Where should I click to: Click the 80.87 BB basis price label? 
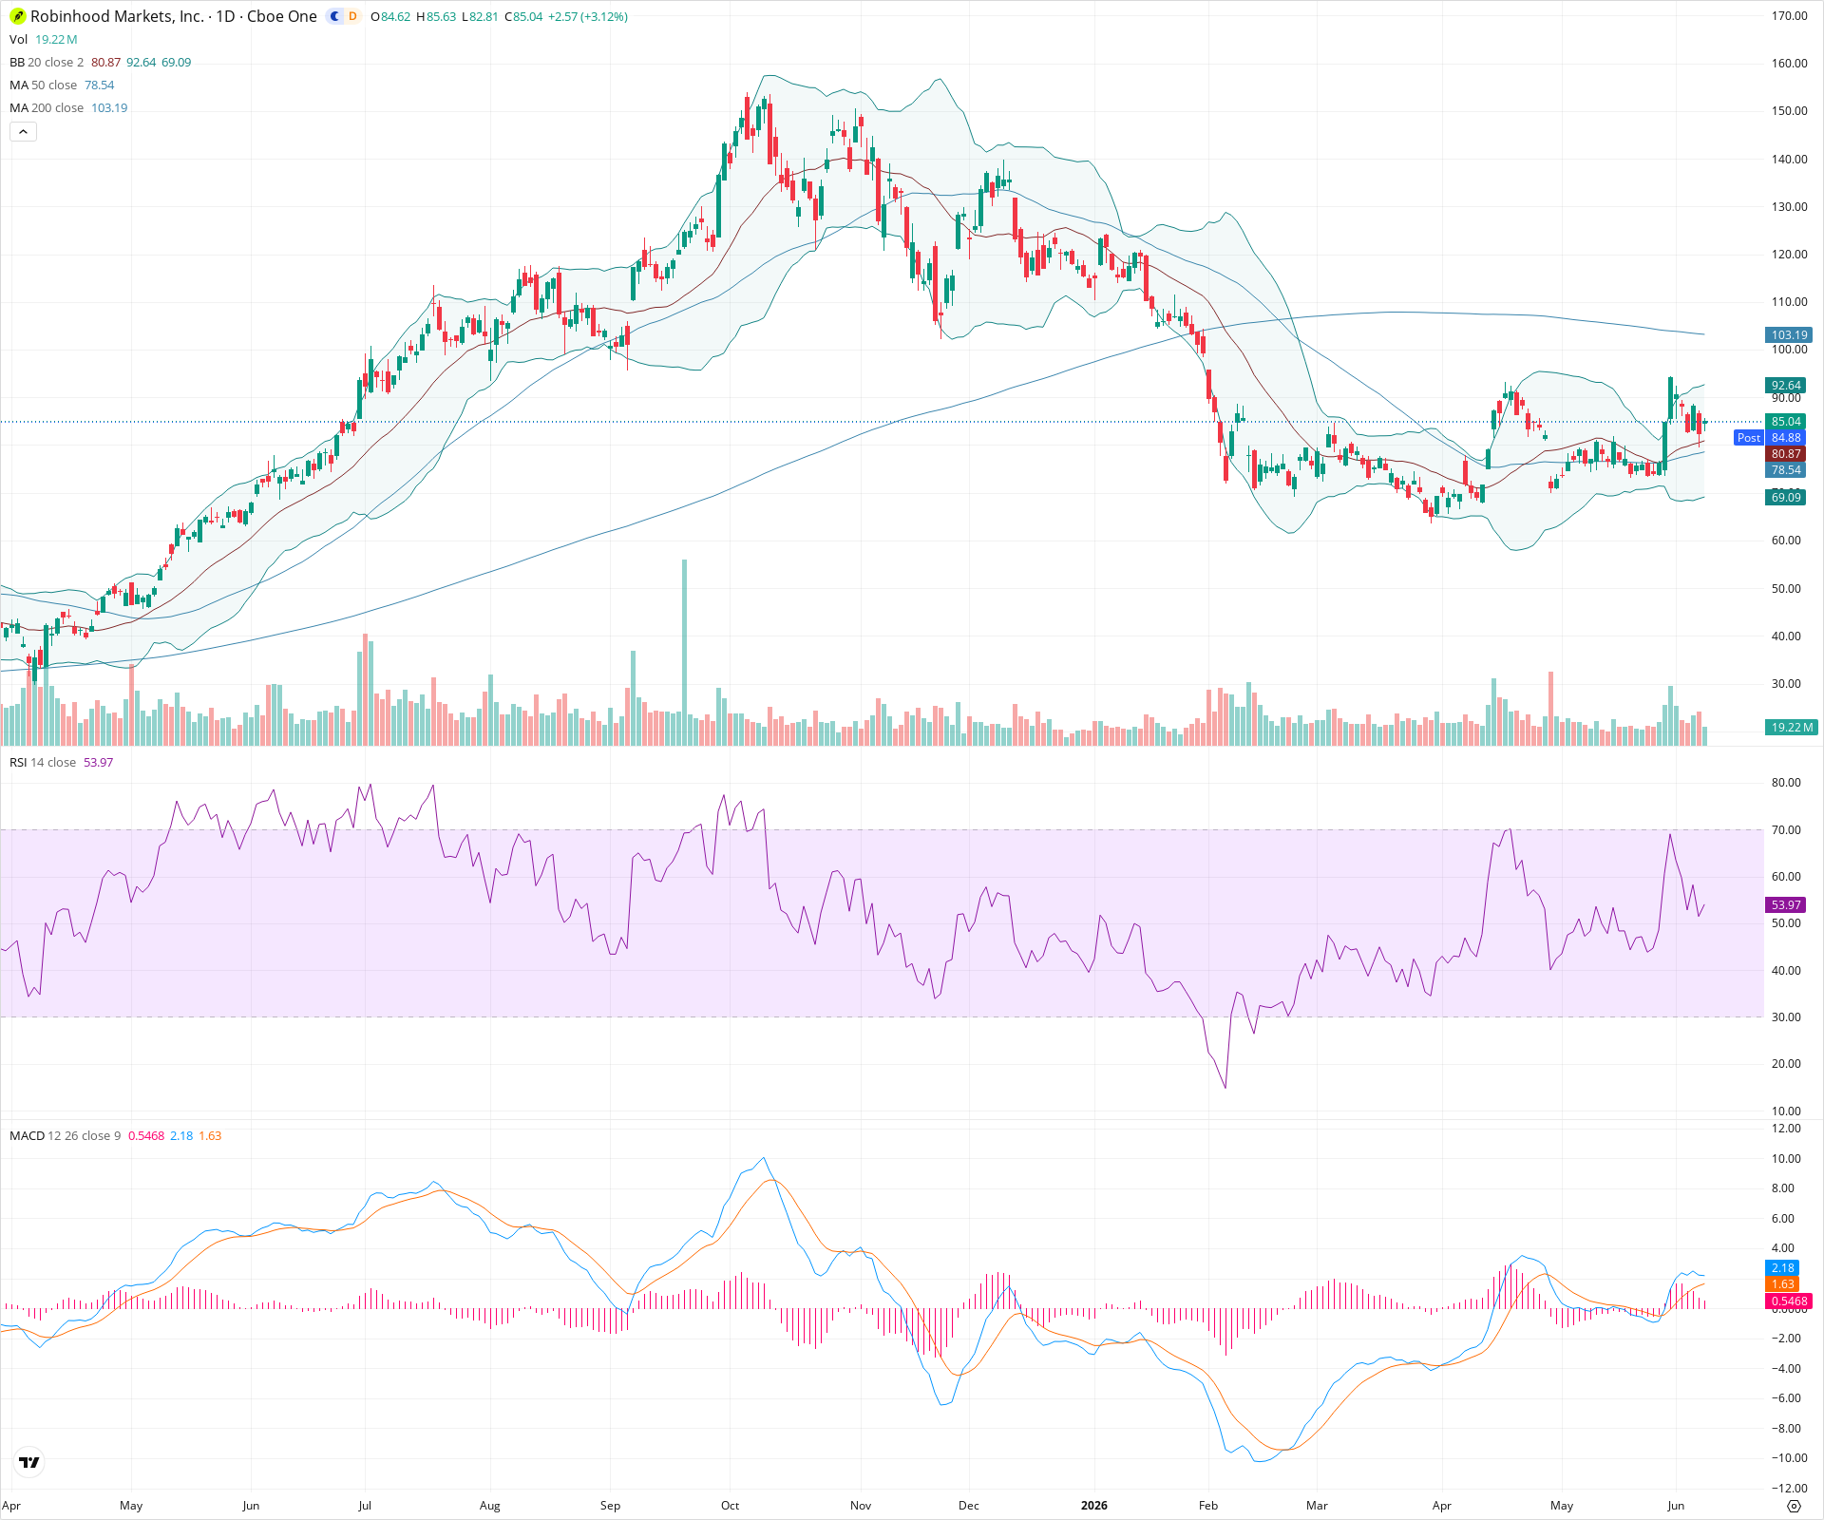pyautogui.click(x=1786, y=454)
